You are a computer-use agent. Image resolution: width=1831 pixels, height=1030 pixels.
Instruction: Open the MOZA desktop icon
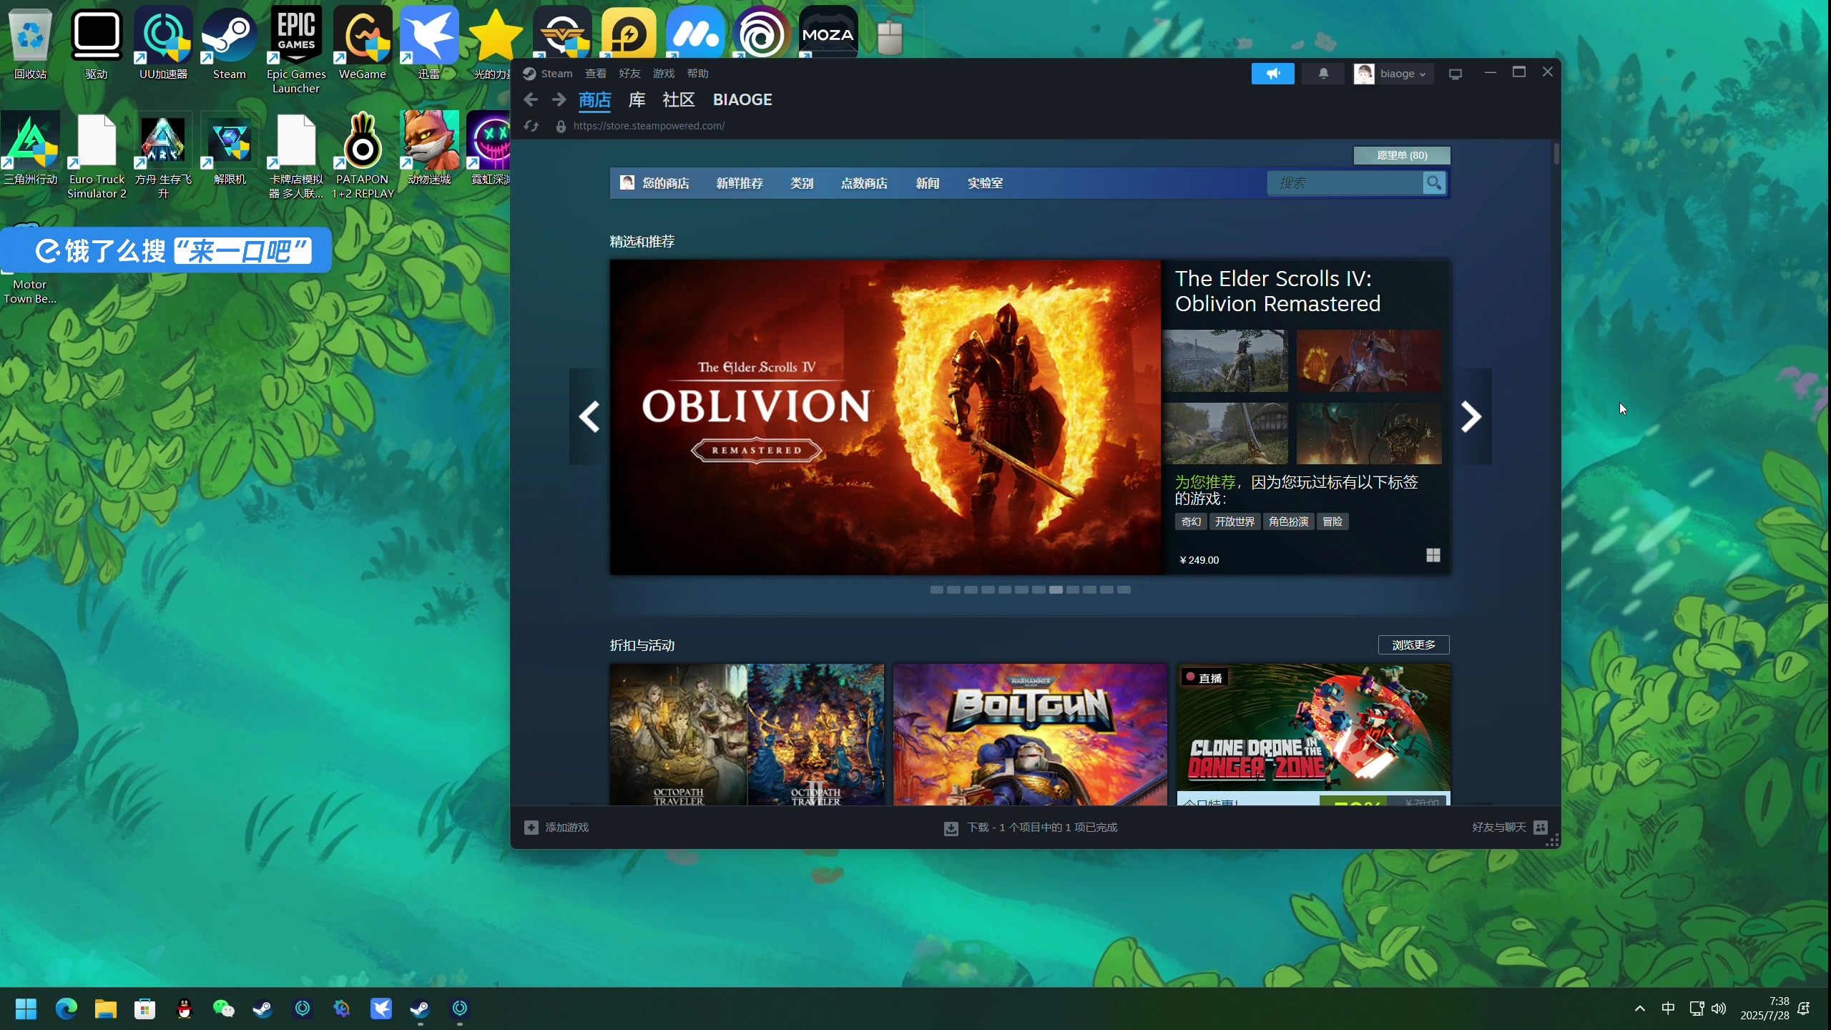(828, 32)
